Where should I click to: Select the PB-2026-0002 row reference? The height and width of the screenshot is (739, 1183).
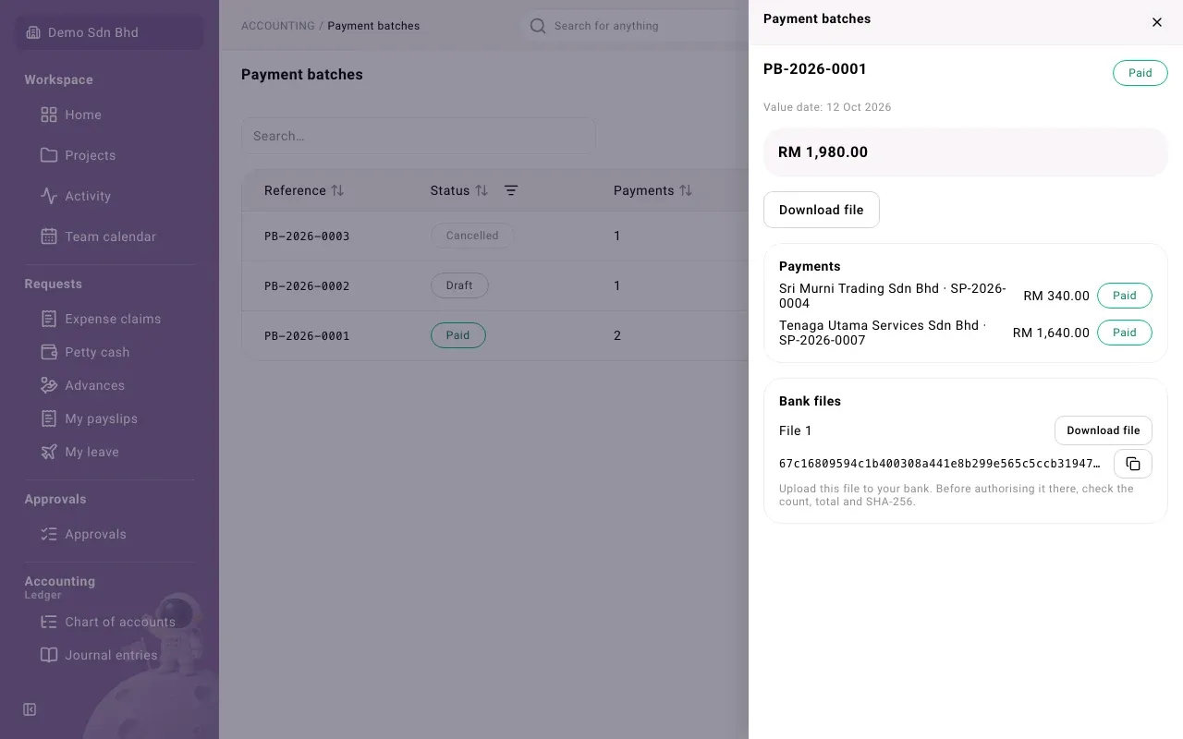307,285
